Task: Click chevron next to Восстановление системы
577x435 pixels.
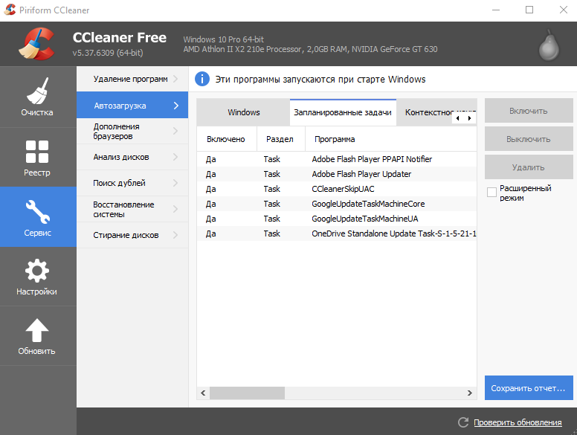Action: point(175,209)
